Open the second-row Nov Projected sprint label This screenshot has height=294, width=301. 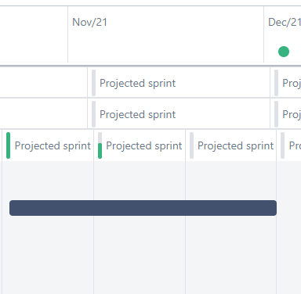(x=137, y=115)
